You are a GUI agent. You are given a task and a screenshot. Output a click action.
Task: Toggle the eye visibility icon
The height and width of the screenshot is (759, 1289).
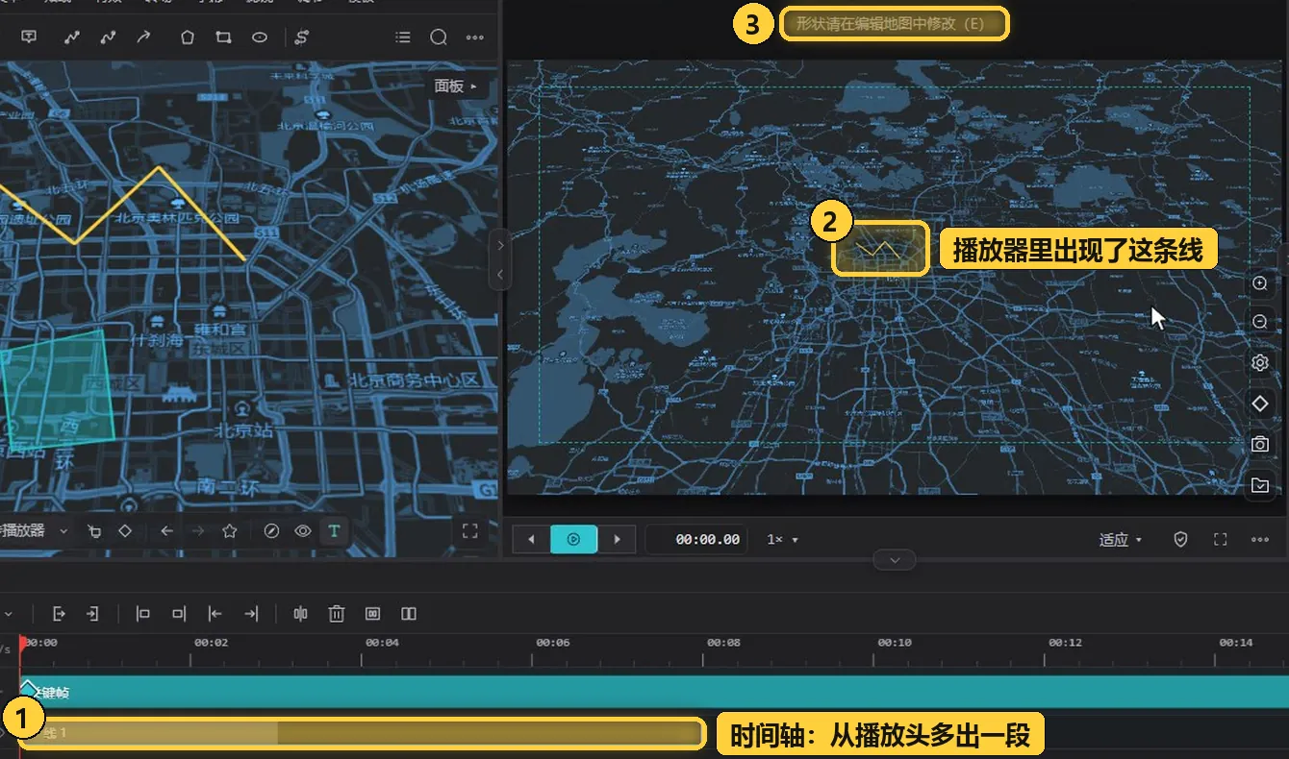[303, 531]
